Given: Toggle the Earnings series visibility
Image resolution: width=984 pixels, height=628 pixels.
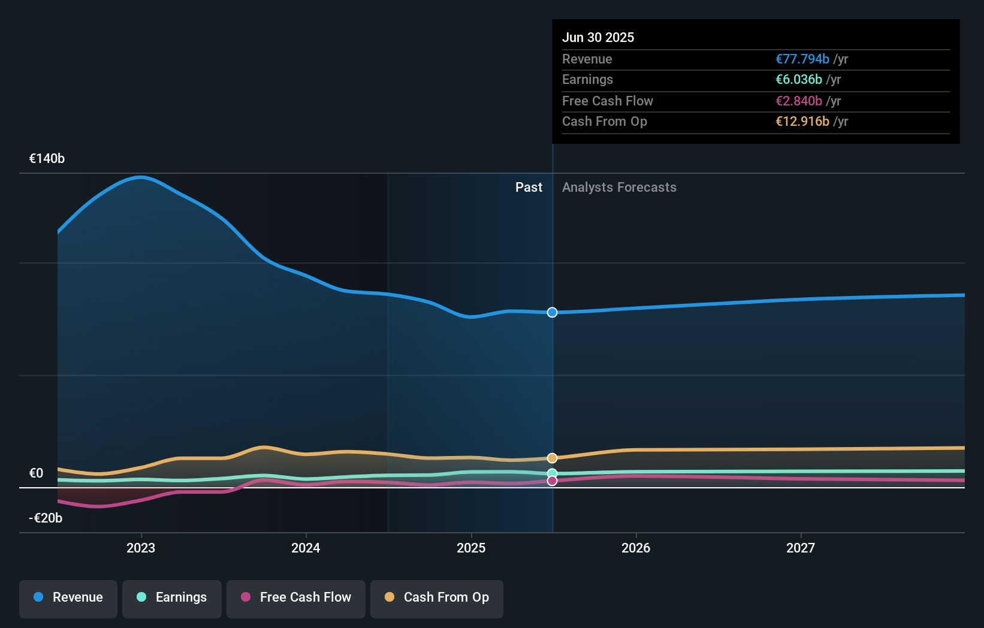Looking at the screenshot, I should tap(172, 597).
